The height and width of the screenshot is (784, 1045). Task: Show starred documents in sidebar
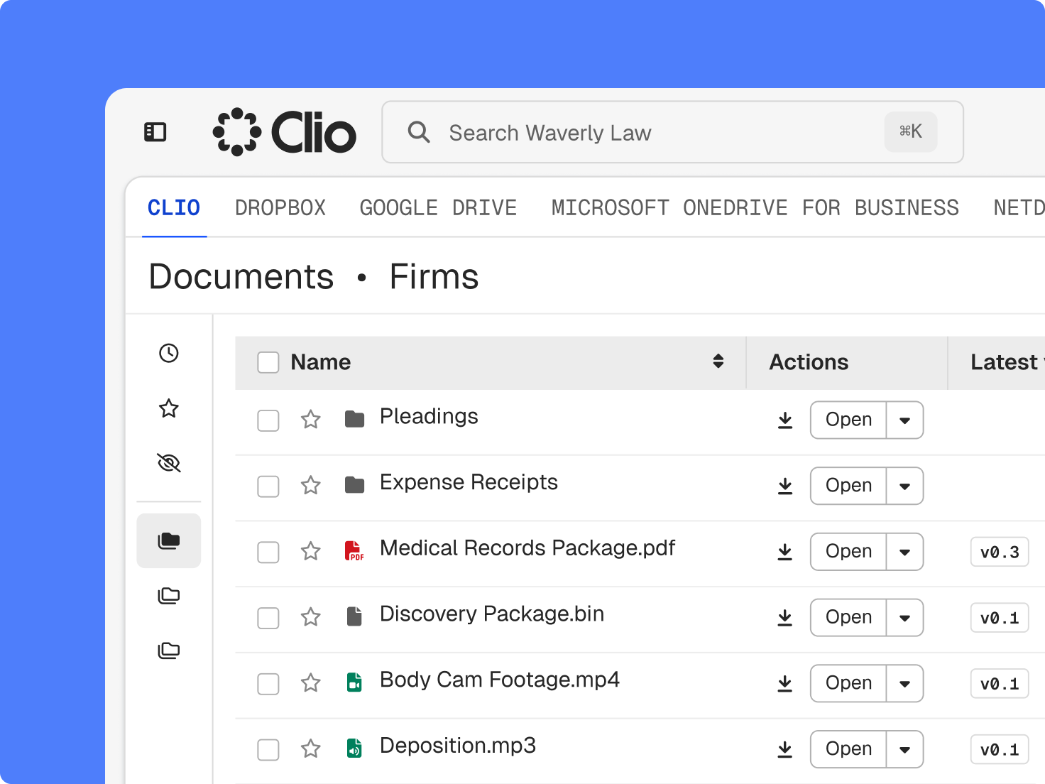click(169, 408)
